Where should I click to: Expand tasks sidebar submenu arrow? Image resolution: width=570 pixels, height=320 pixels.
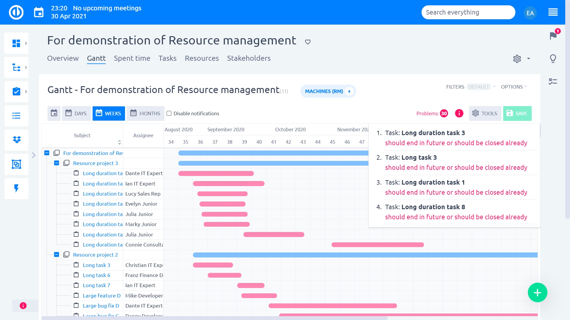26,92
